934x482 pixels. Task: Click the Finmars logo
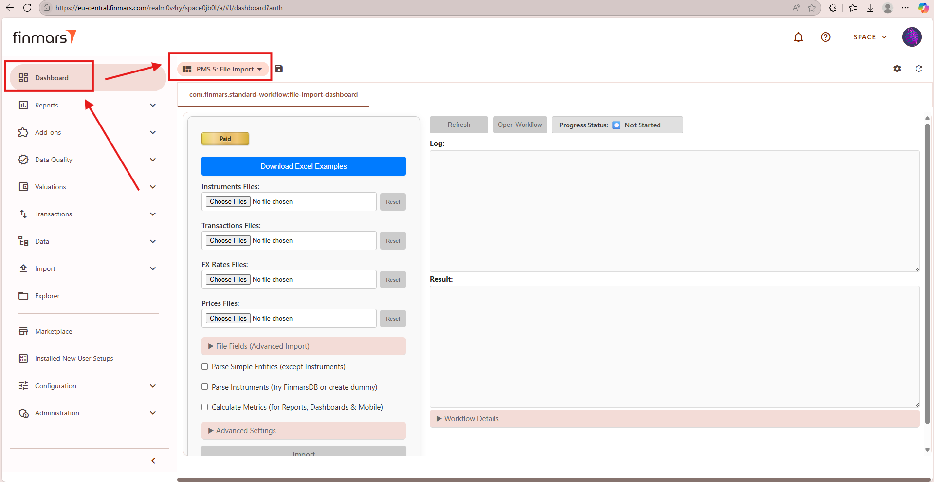coord(44,37)
